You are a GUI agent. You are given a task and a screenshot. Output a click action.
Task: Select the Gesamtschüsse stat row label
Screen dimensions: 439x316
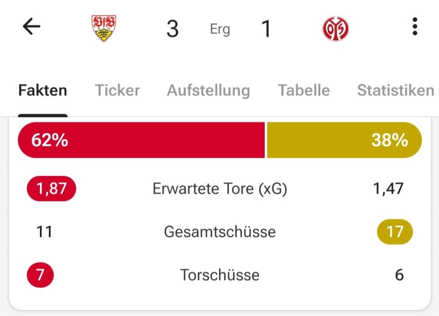pos(219,232)
